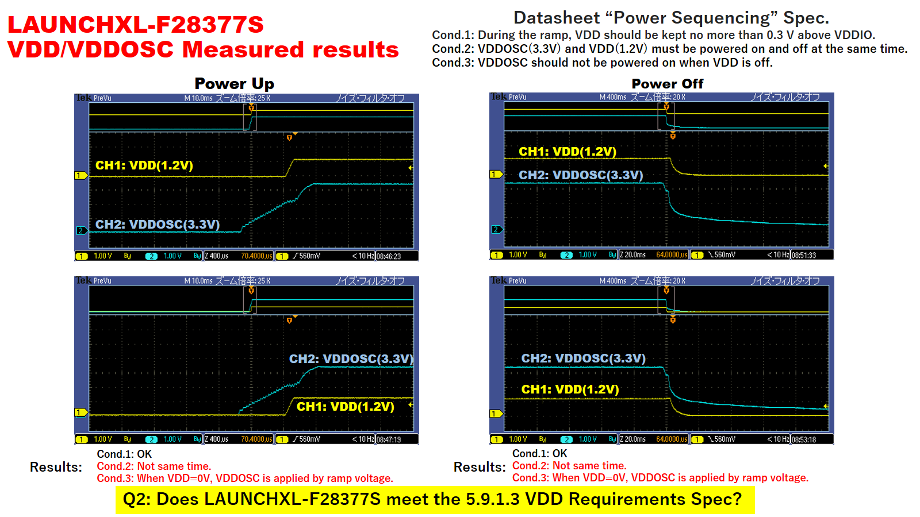Image resolution: width=920 pixels, height=517 pixels.
Task: Click the CH2: VDDOSC(3.3V) label in the 08:53:18 capture
Action: coord(584,358)
